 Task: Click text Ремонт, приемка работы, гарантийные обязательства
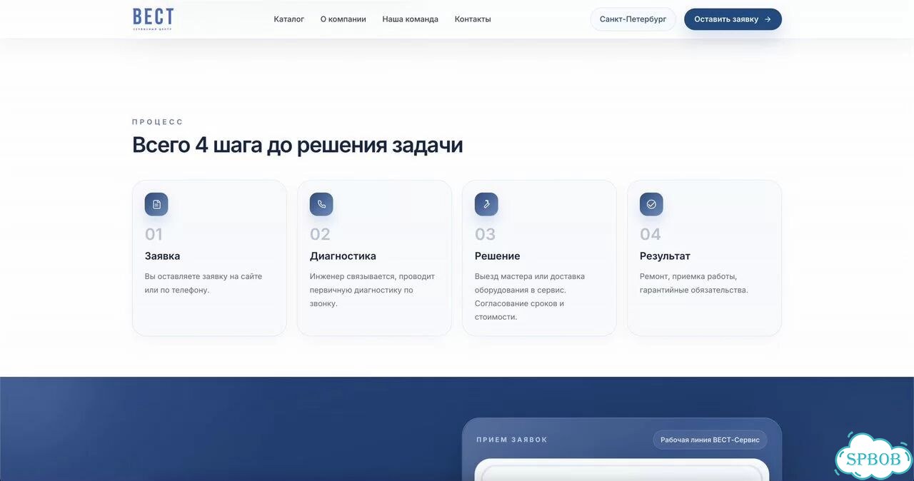point(694,283)
